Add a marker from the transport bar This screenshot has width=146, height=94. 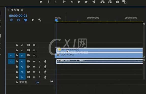click(41, 2)
